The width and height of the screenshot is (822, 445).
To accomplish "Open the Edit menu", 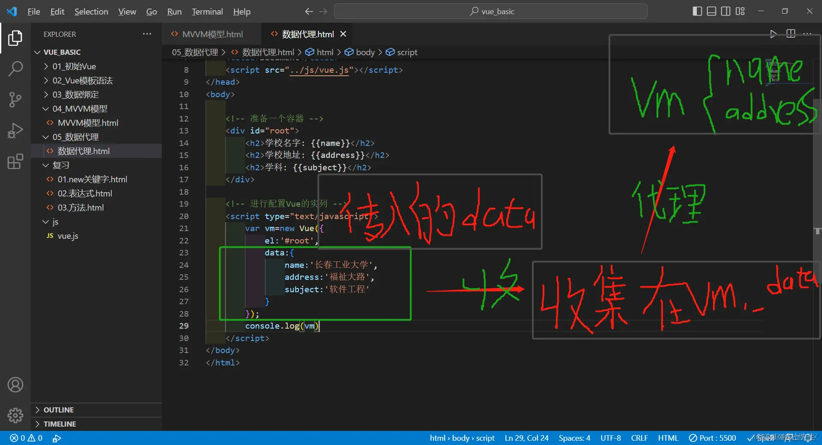I will tap(57, 12).
